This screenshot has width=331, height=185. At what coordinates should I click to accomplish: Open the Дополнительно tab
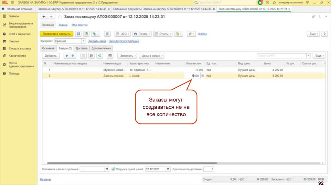(101, 48)
